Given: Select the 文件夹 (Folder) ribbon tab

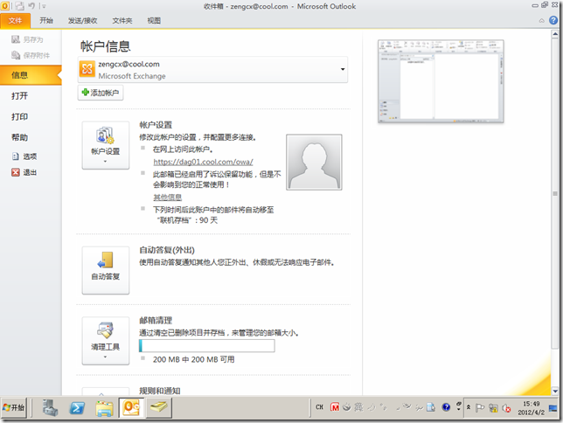Looking at the screenshot, I should (122, 19).
